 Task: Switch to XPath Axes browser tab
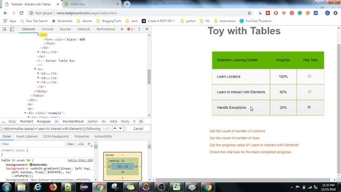[x=92, y=4]
